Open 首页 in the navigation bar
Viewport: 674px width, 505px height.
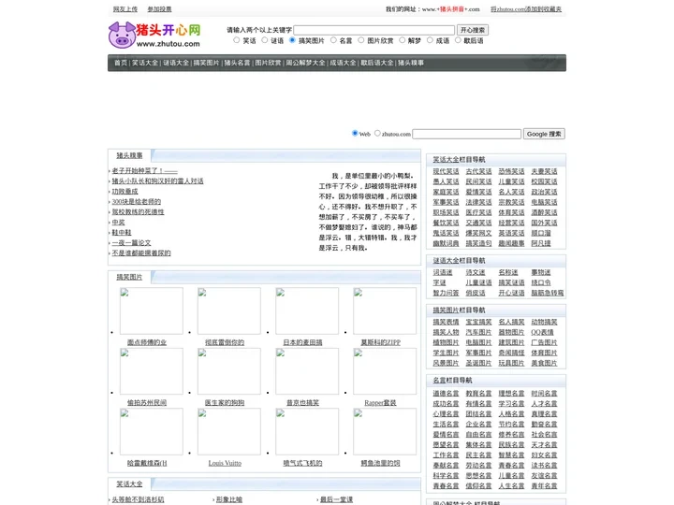point(121,63)
